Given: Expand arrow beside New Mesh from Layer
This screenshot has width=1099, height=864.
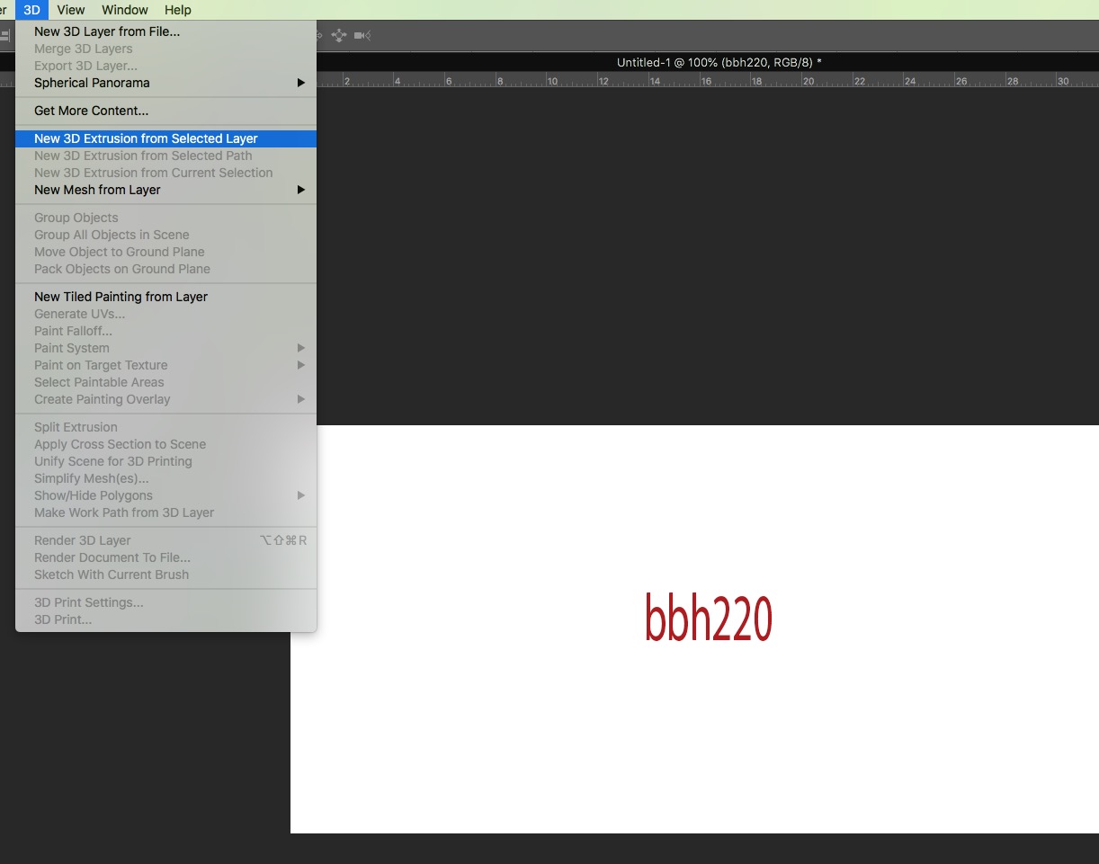Looking at the screenshot, I should pyautogui.click(x=301, y=190).
